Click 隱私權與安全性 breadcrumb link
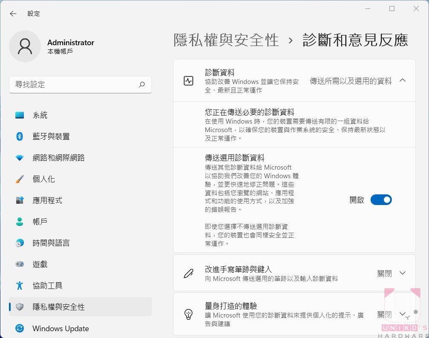Image resolution: width=429 pixels, height=338 pixels. tap(226, 40)
